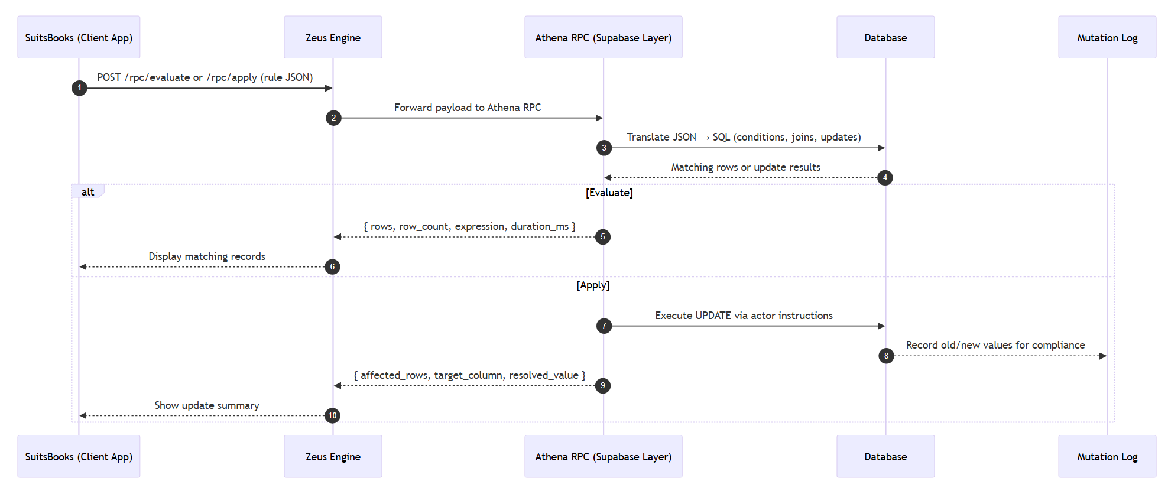Click 'Record old/new values for compliance' text
This screenshot has width=1168, height=491.
995,345
